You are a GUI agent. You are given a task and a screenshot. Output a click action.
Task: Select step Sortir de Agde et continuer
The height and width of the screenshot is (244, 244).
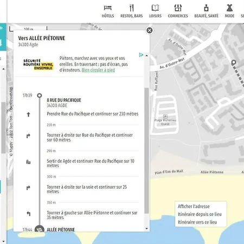pos(91,163)
